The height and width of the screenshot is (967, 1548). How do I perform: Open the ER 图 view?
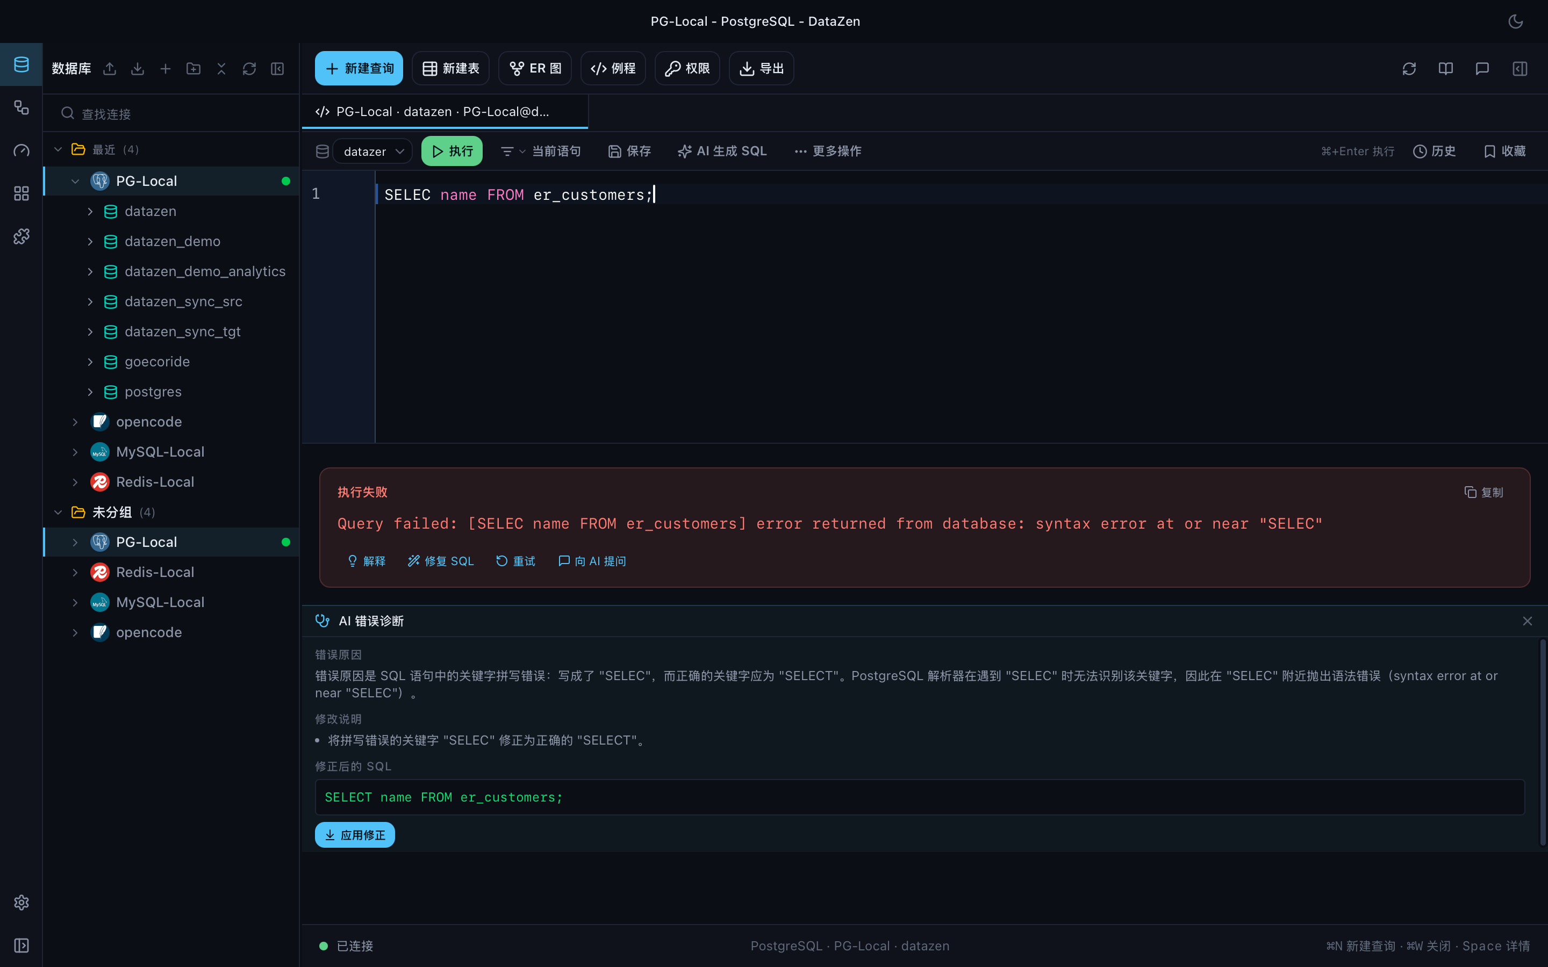[x=535, y=68]
